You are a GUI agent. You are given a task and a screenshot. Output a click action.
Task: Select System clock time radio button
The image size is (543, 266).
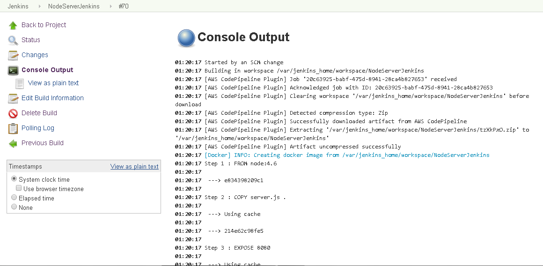pyautogui.click(x=14, y=179)
